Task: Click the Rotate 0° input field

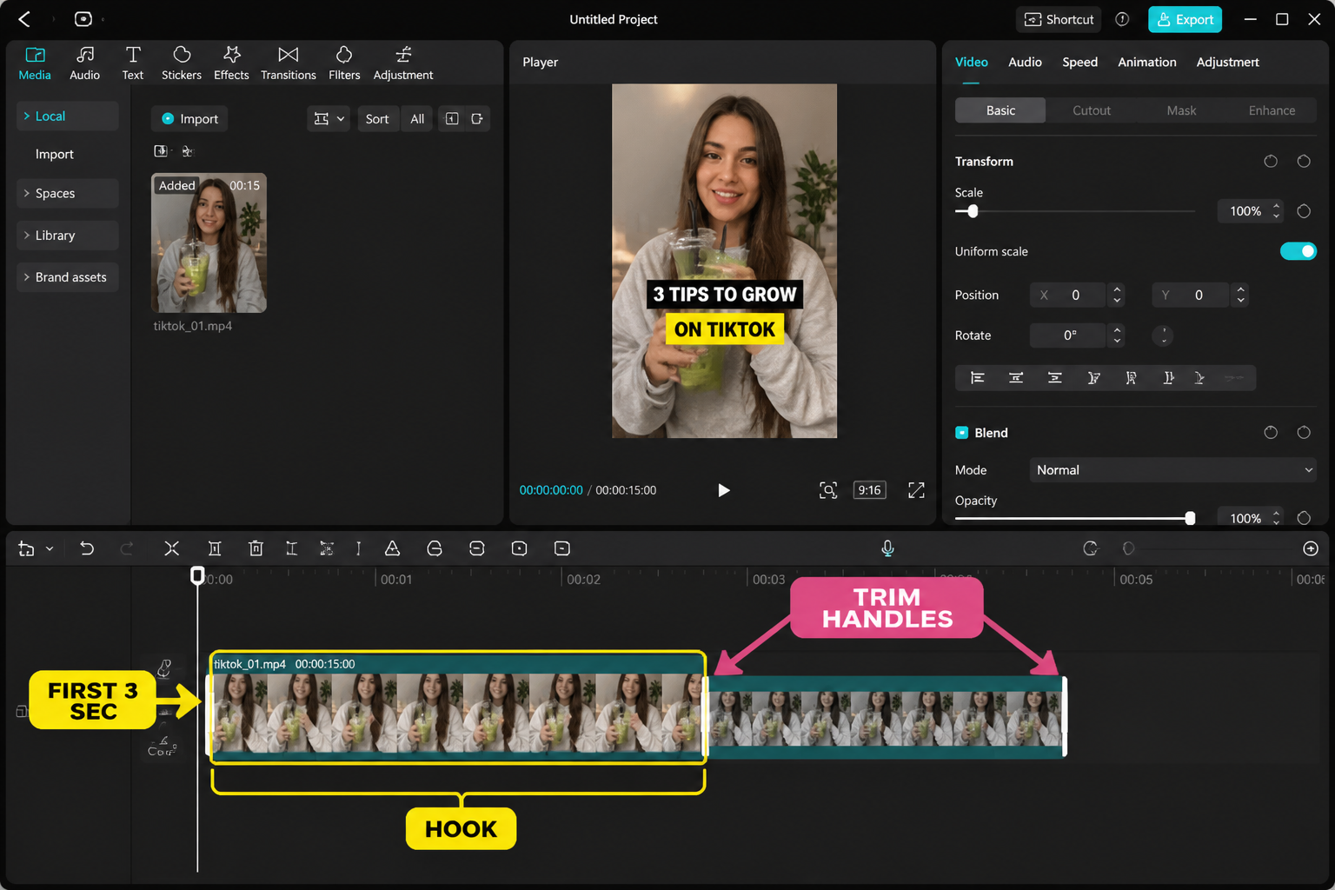Action: [x=1068, y=335]
